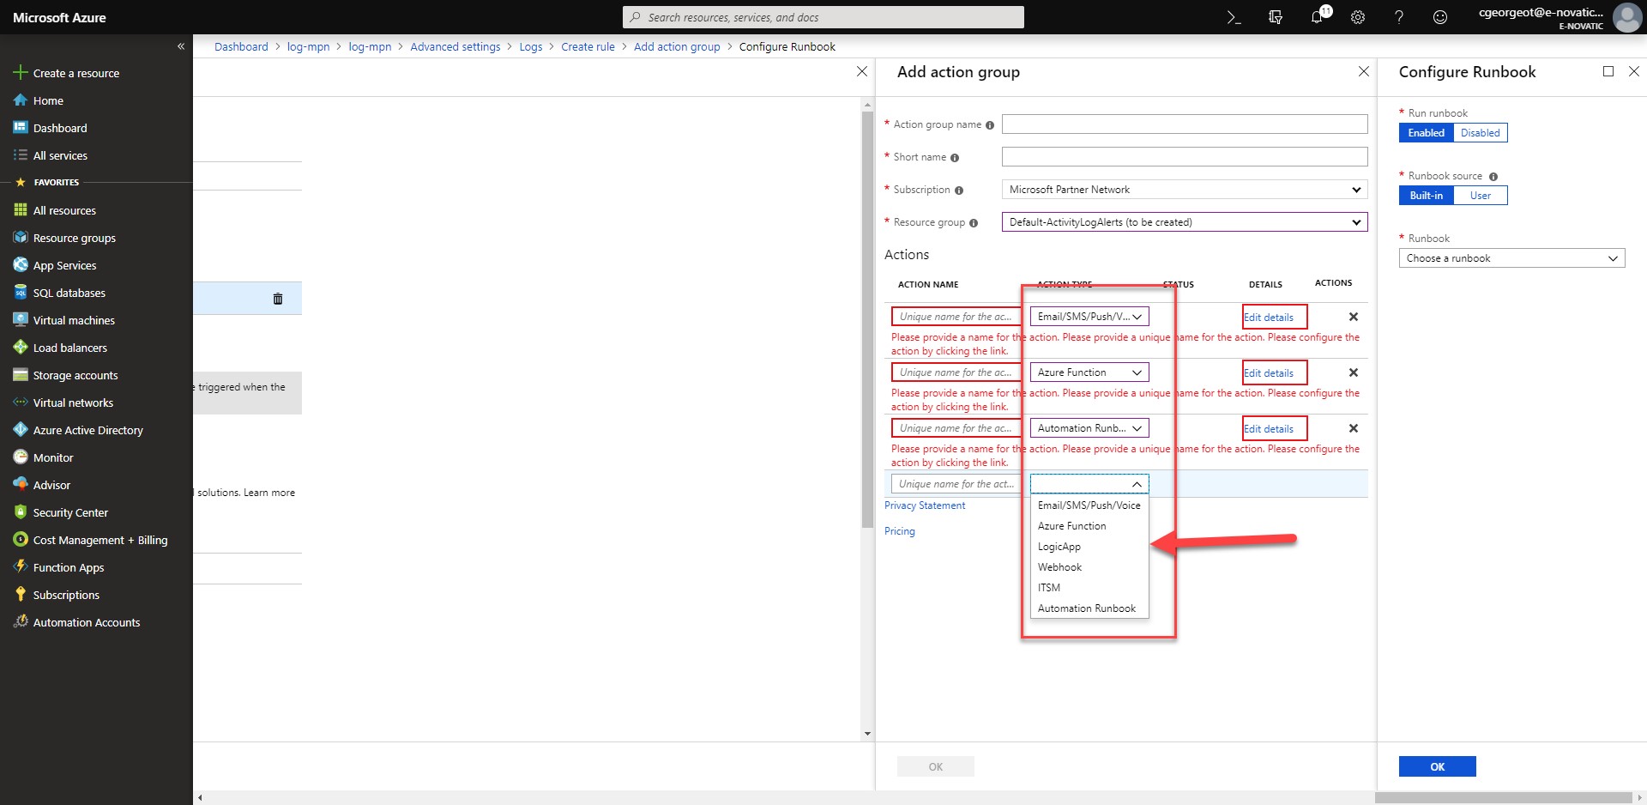Click the trash delete icon
This screenshot has height=805, width=1647.
pos(278,299)
